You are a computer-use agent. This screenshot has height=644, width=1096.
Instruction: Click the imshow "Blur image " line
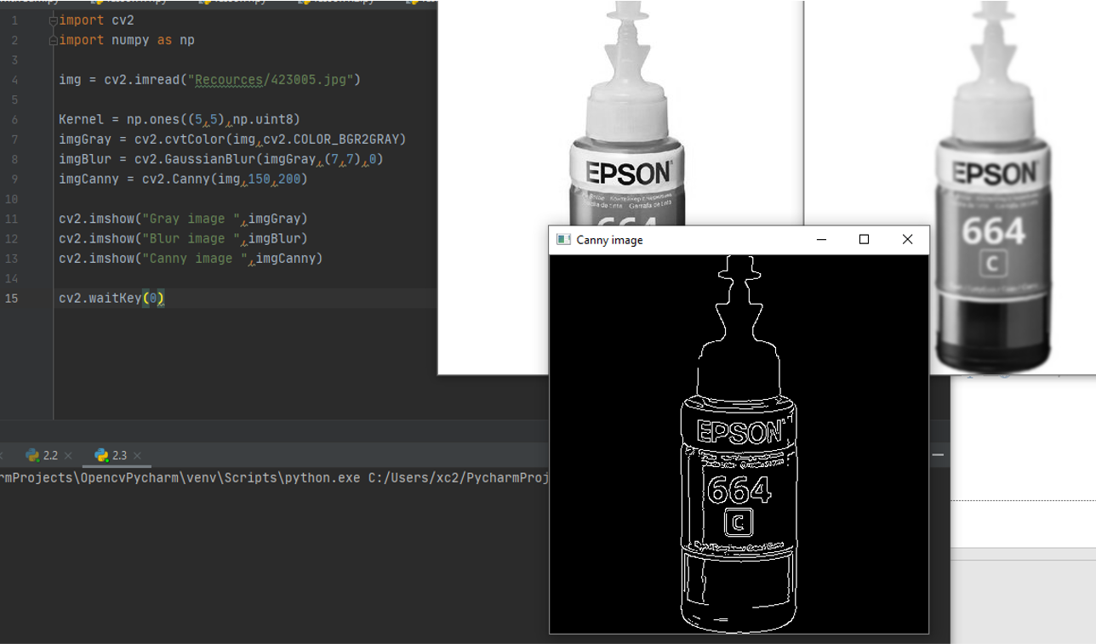click(x=183, y=238)
